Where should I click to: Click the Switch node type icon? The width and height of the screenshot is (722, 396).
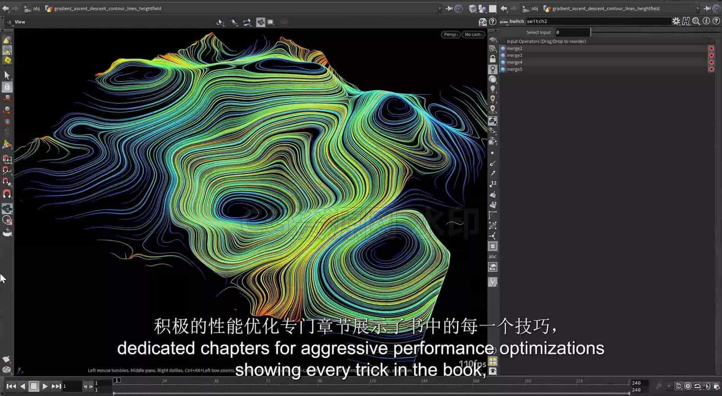point(504,21)
